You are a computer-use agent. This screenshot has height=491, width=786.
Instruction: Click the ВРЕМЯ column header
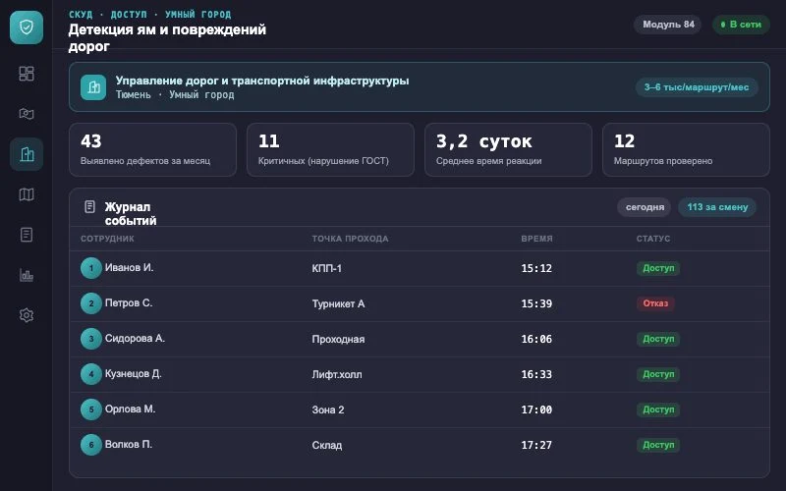(x=536, y=239)
